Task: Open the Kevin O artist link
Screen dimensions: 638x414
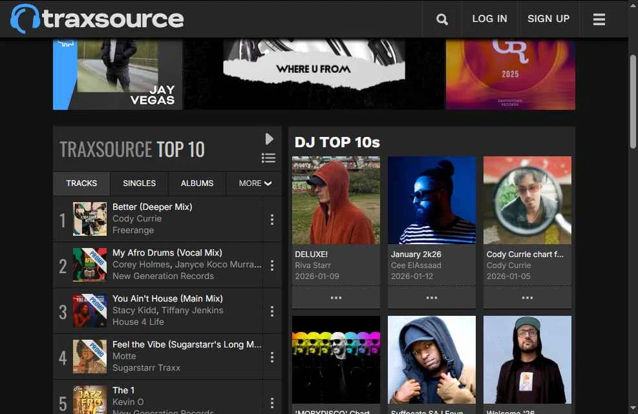Action: point(128,402)
